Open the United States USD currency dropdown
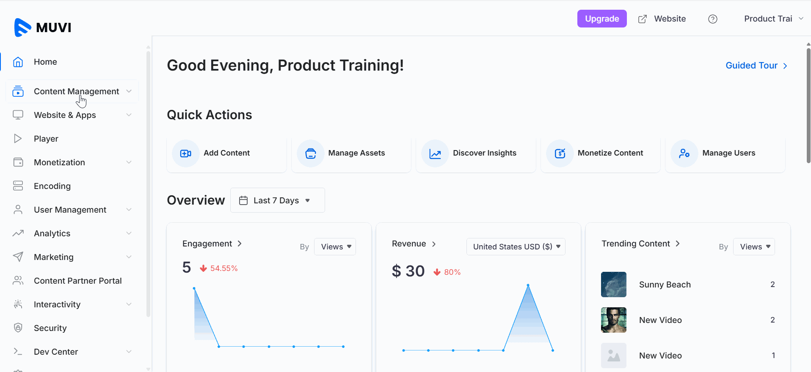 point(516,247)
